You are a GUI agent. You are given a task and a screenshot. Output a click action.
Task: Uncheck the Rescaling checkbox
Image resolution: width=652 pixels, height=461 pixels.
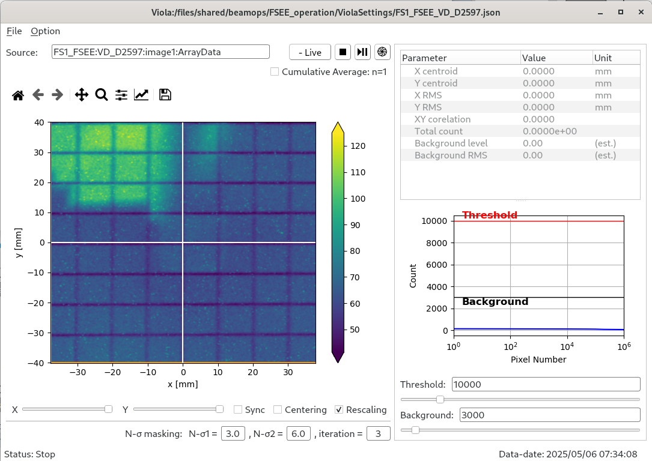(340, 409)
